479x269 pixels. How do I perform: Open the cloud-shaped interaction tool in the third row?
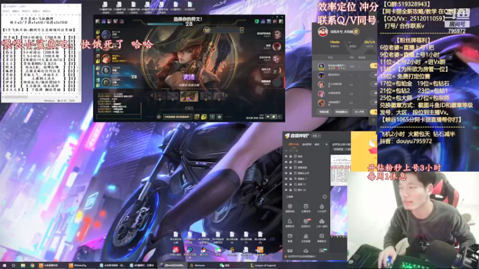(306, 237)
